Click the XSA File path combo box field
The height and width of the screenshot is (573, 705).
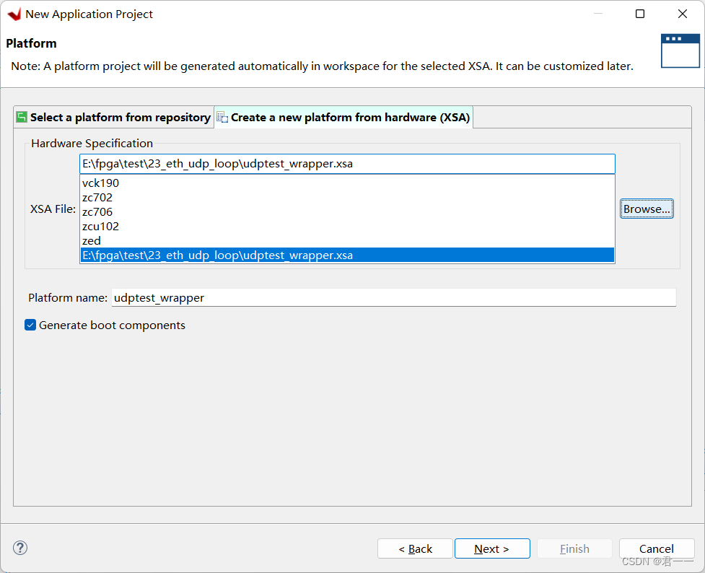click(x=347, y=164)
